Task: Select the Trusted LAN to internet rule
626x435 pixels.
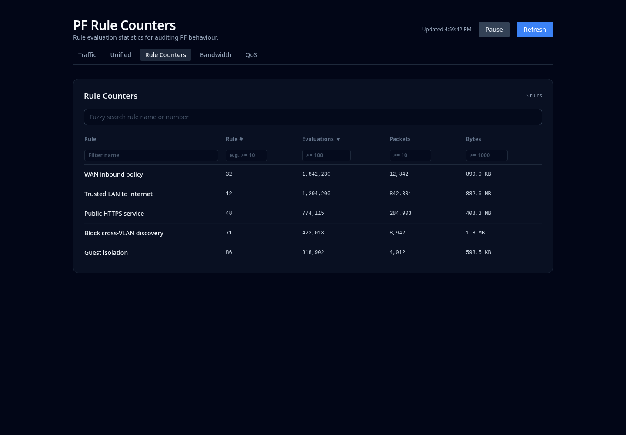Action: tap(313, 194)
